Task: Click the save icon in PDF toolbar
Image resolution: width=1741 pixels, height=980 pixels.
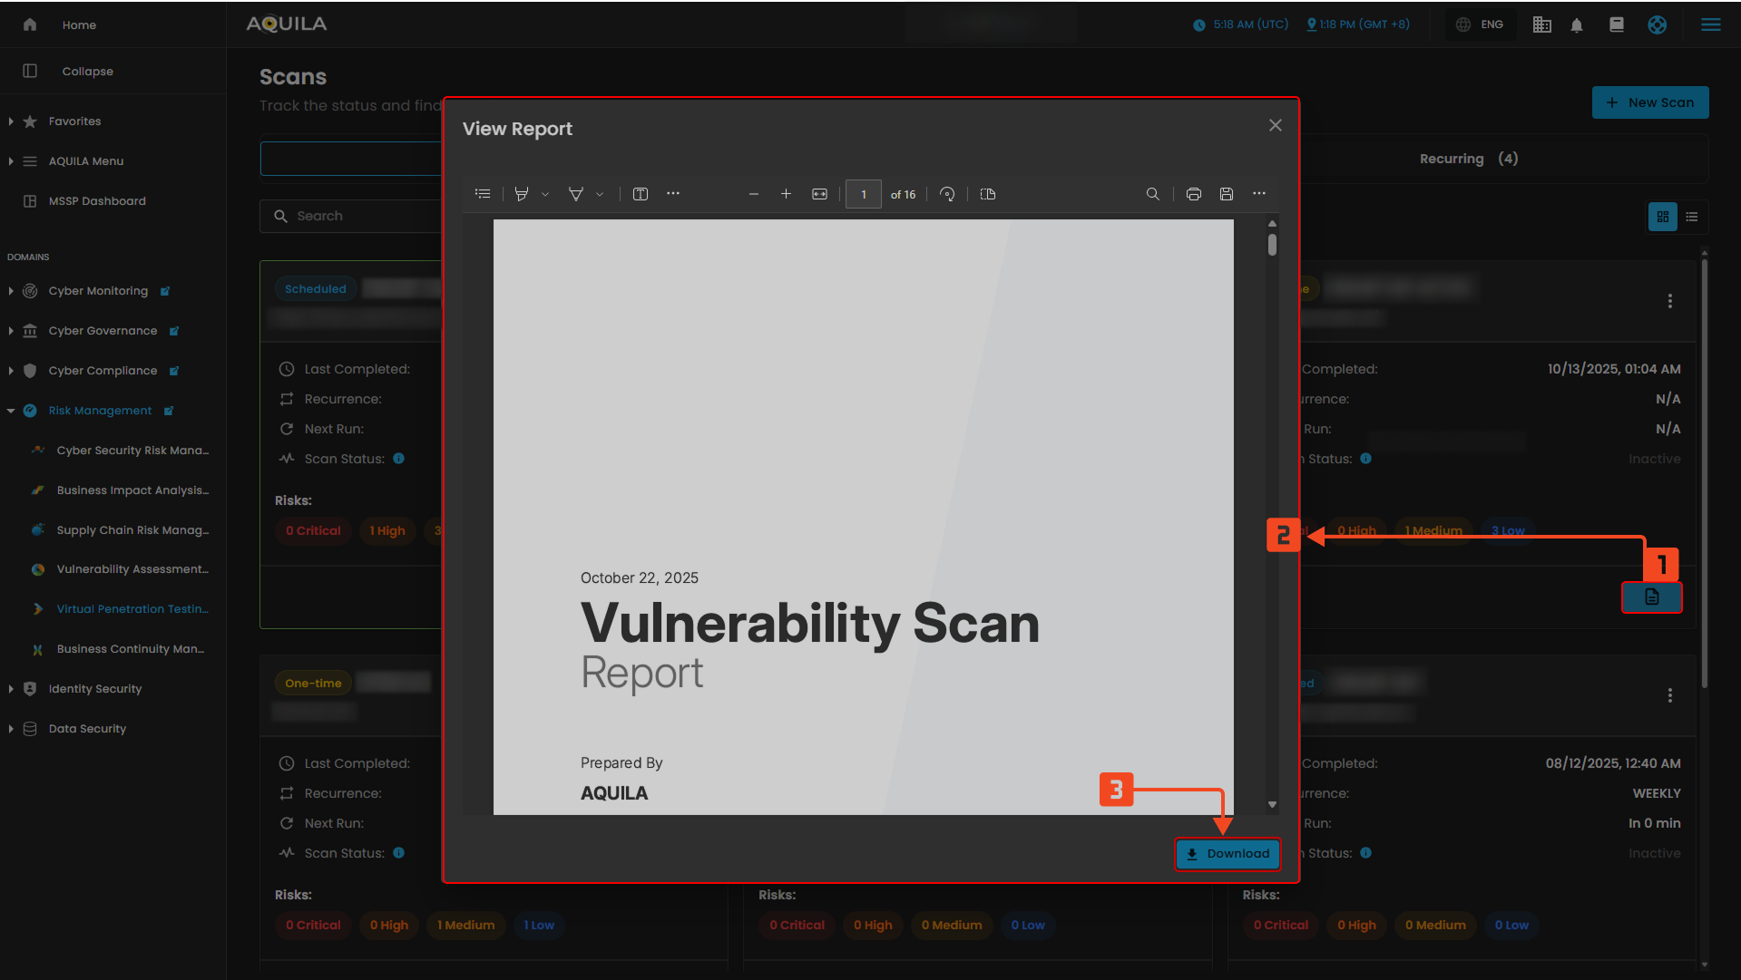Action: pos(1226,194)
